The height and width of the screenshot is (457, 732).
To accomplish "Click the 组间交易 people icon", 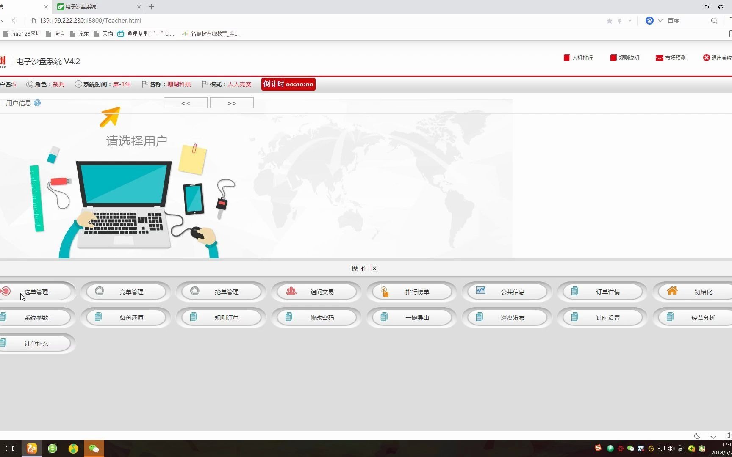I will pyautogui.click(x=291, y=291).
